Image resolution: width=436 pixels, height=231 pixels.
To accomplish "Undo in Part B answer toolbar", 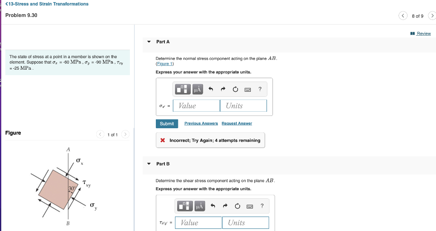I will coord(213,206).
